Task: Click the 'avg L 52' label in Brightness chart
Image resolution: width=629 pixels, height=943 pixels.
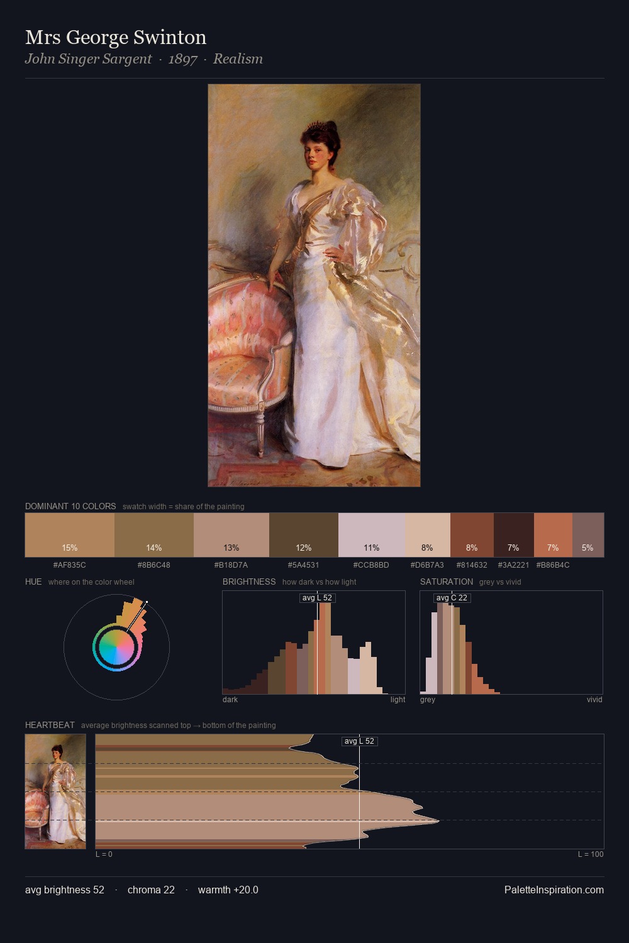Action: [317, 598]
